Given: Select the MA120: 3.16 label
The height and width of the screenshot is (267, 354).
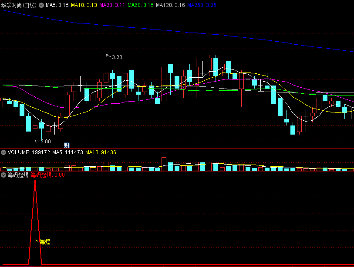Looking at the screenshot, I should pyautogui.click(x=170, y=5).
